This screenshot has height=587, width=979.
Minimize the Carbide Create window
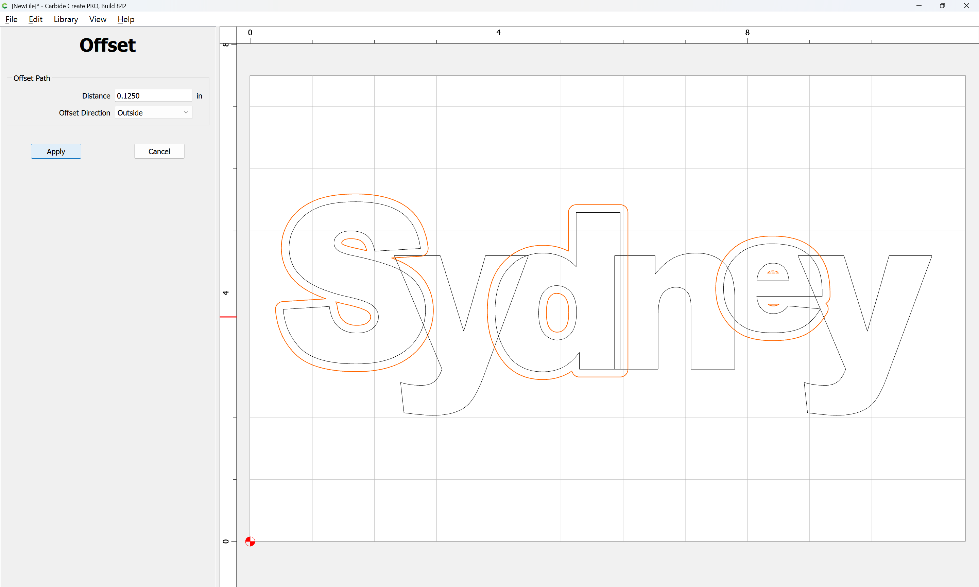pyautogui.click(x=919, y=6)
